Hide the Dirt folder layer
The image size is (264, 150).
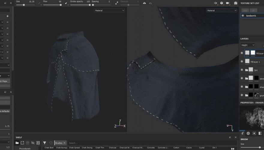pyautogui.click(x=242, y=70)
